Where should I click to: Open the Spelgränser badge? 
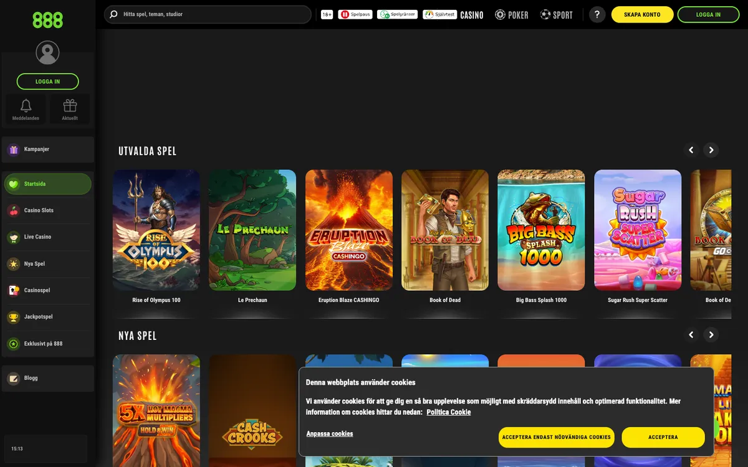coord(397,14)
